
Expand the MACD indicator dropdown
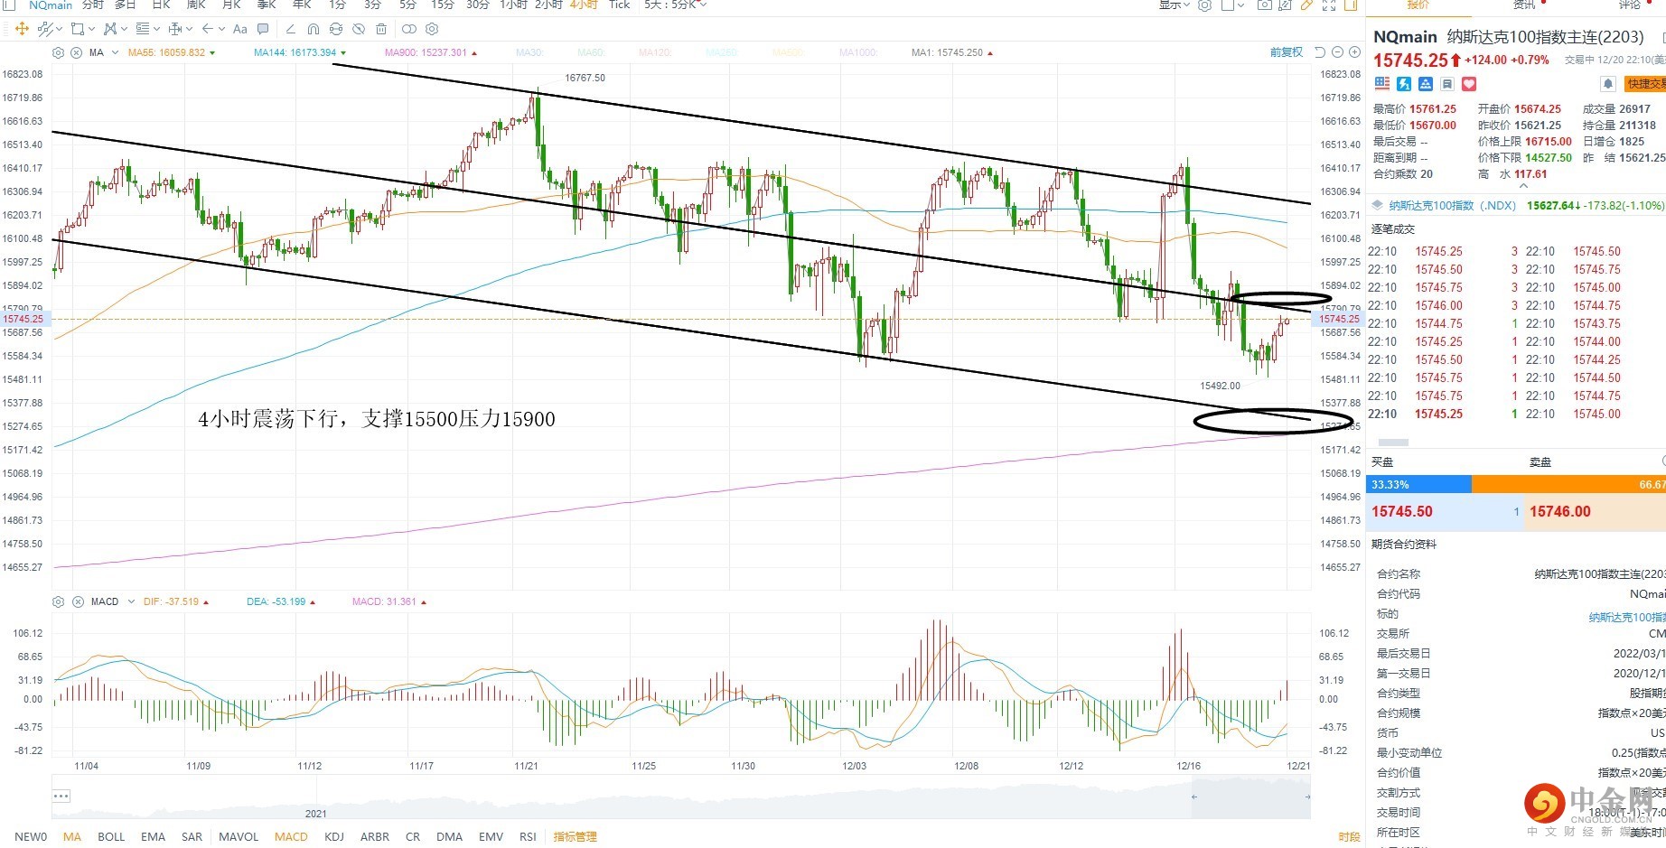[x=131, y=601]
